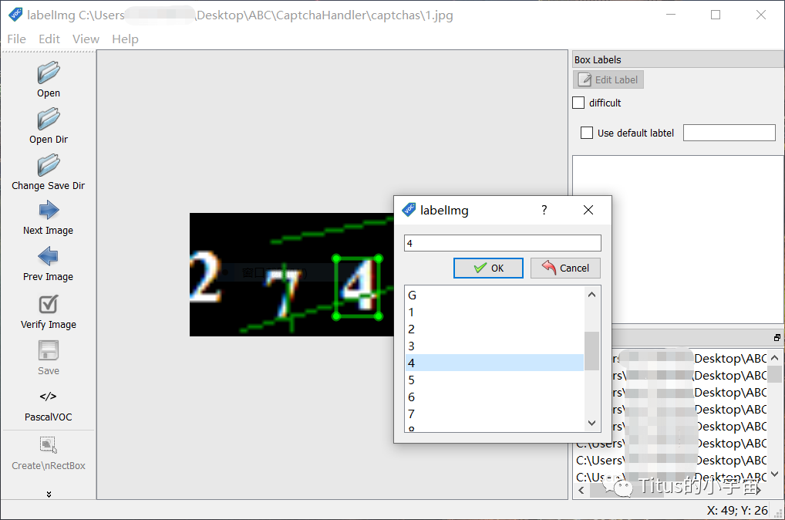Screen dimensions: 785x520
Task: Click label list scroll down arrow
Action: pyautogui.click(x=591, y=424)
